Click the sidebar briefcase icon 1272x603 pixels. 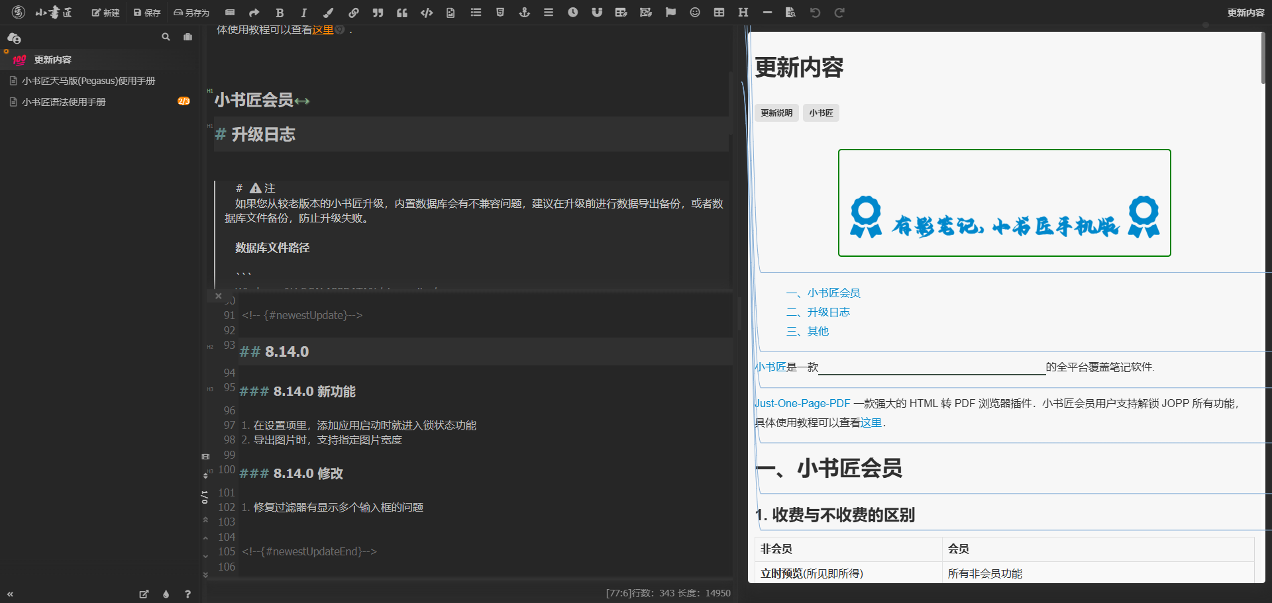(188, 37)
